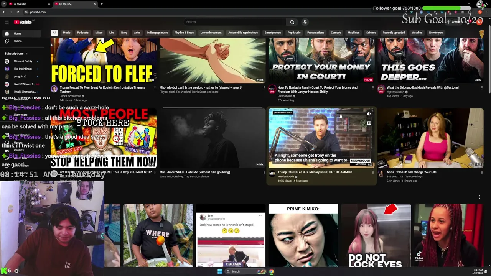Open Aries gift video title link
The width and height of the screenshot is (491, 276).
[x=412, y=172]
